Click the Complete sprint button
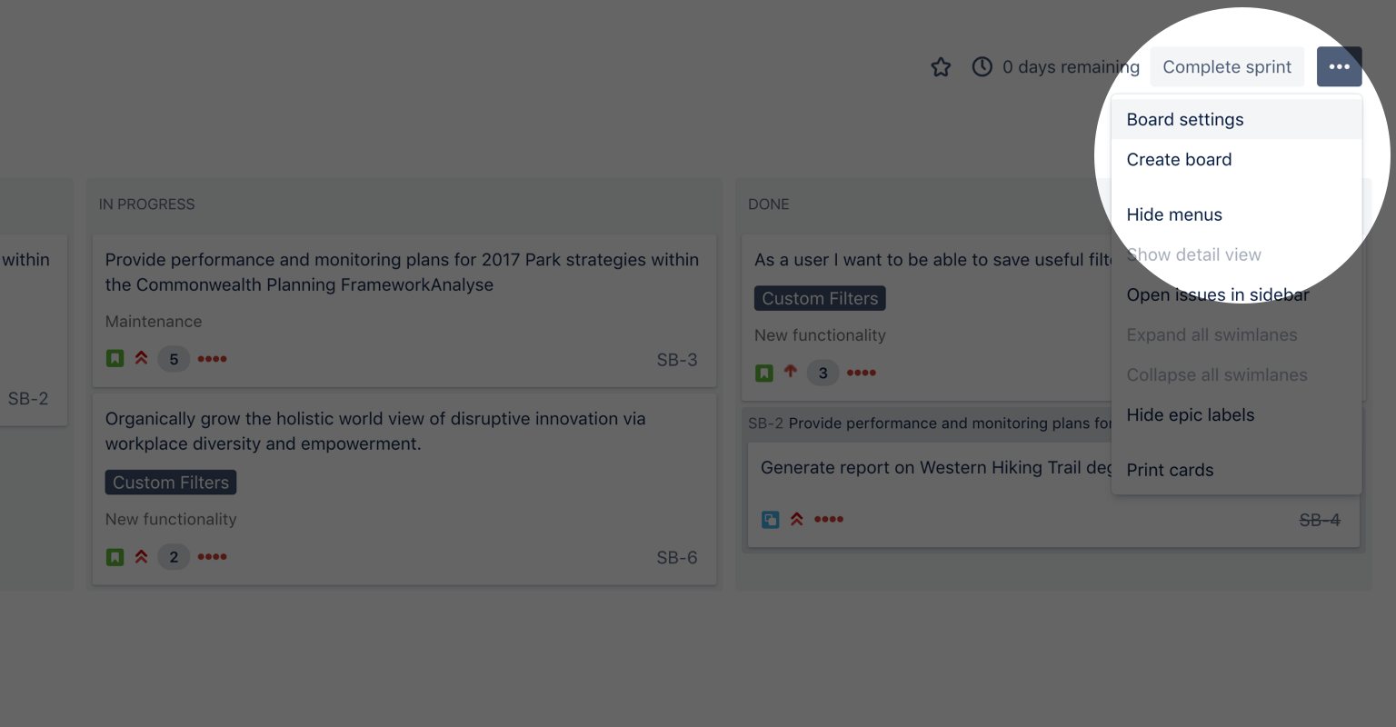The height and width of the screenshot is (727, 1396). click(x=1227, y=66)
